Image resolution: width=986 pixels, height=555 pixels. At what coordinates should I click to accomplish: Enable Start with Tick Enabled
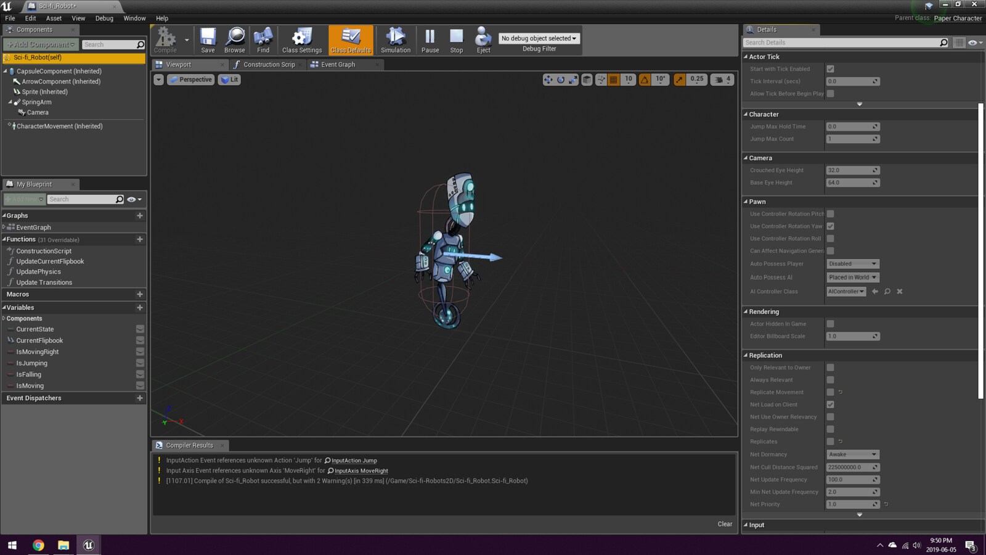(830, 68)
